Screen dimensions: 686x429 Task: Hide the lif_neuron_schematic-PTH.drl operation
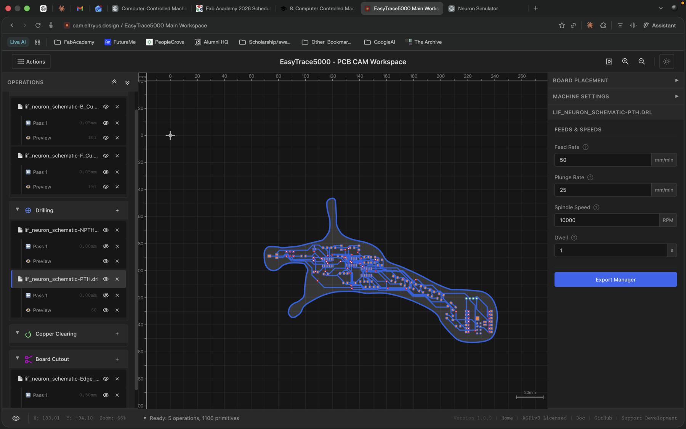coord(106,279)
